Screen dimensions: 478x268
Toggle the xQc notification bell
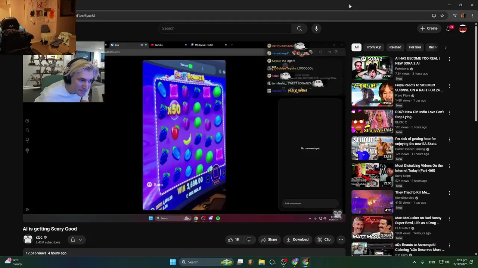[x=73, y=240]
